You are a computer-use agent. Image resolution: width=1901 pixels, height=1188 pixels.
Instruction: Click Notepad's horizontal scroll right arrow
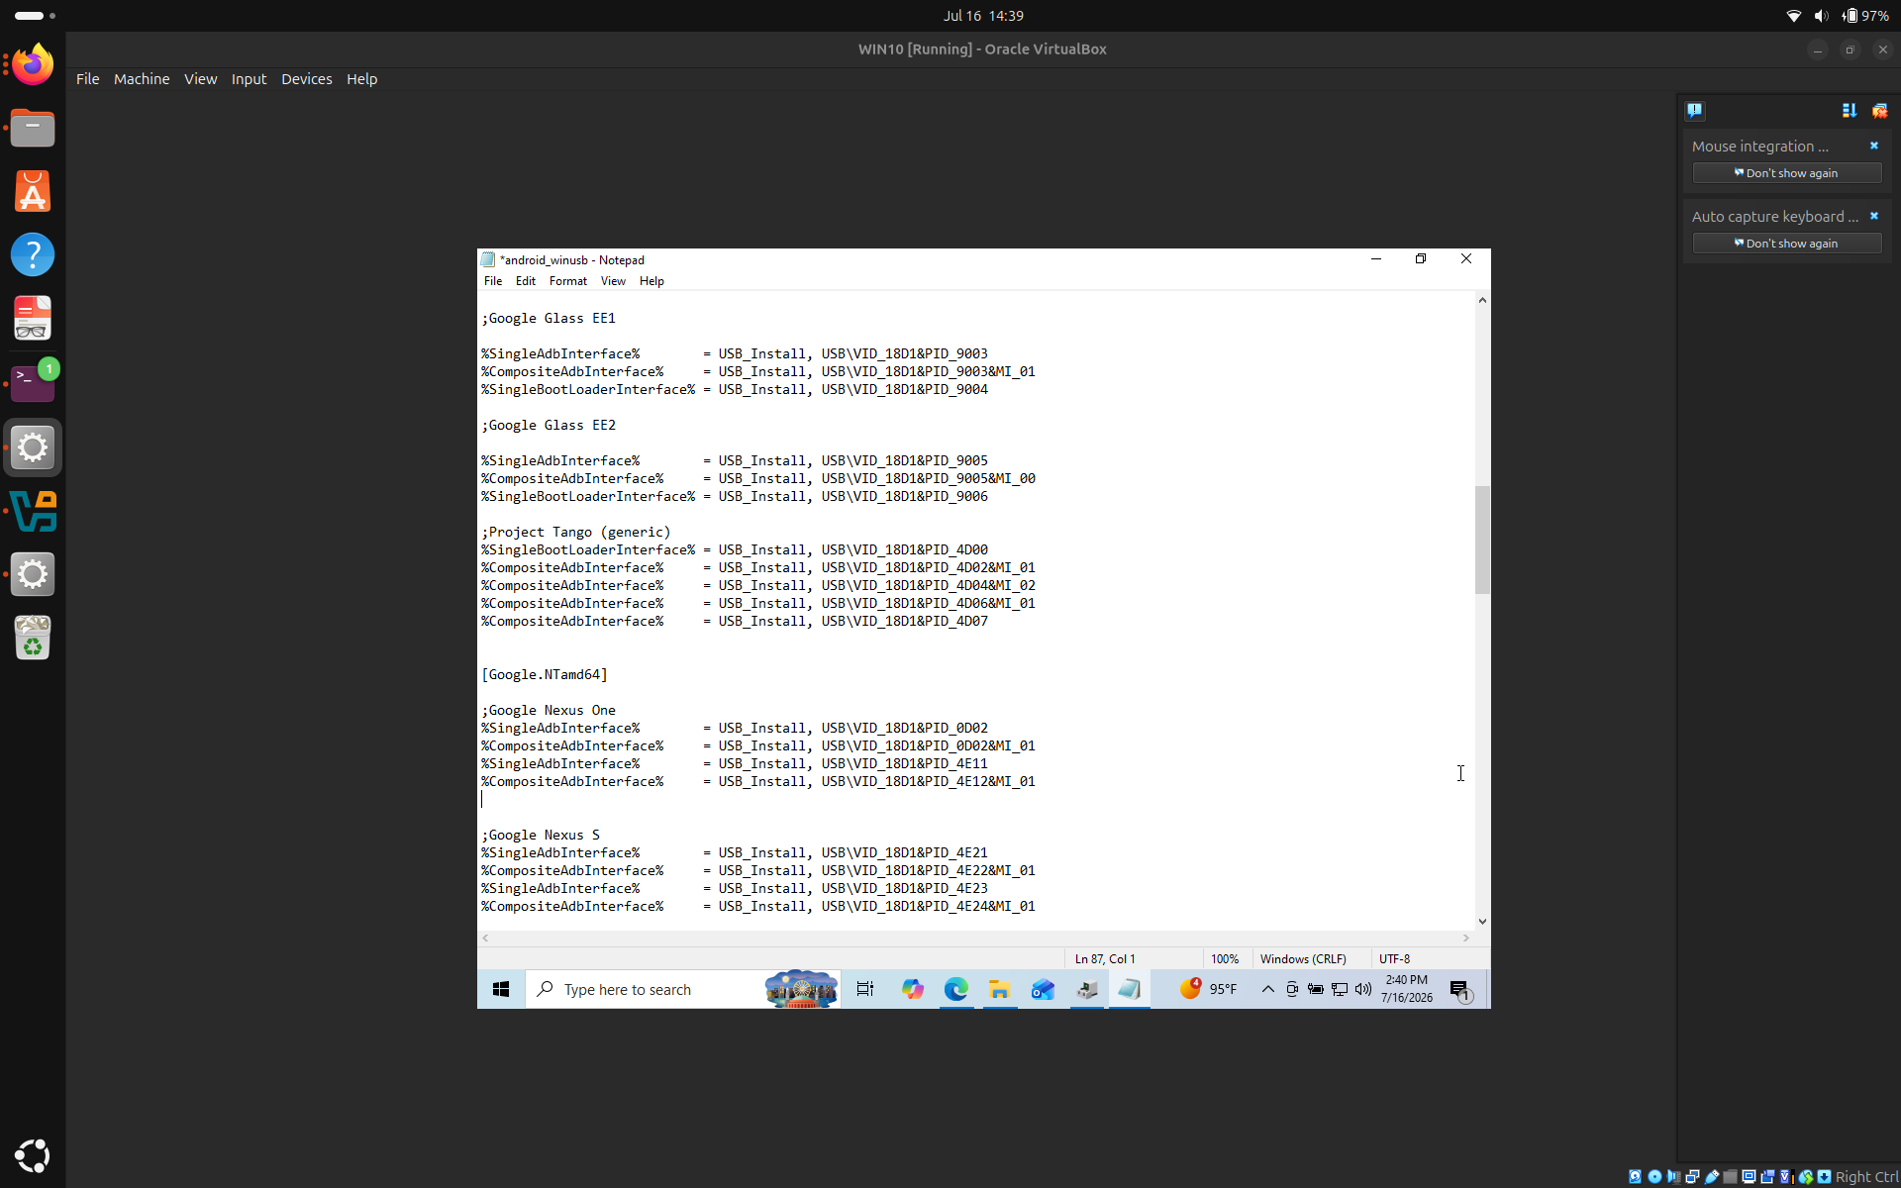click(x=1465, y=938)
